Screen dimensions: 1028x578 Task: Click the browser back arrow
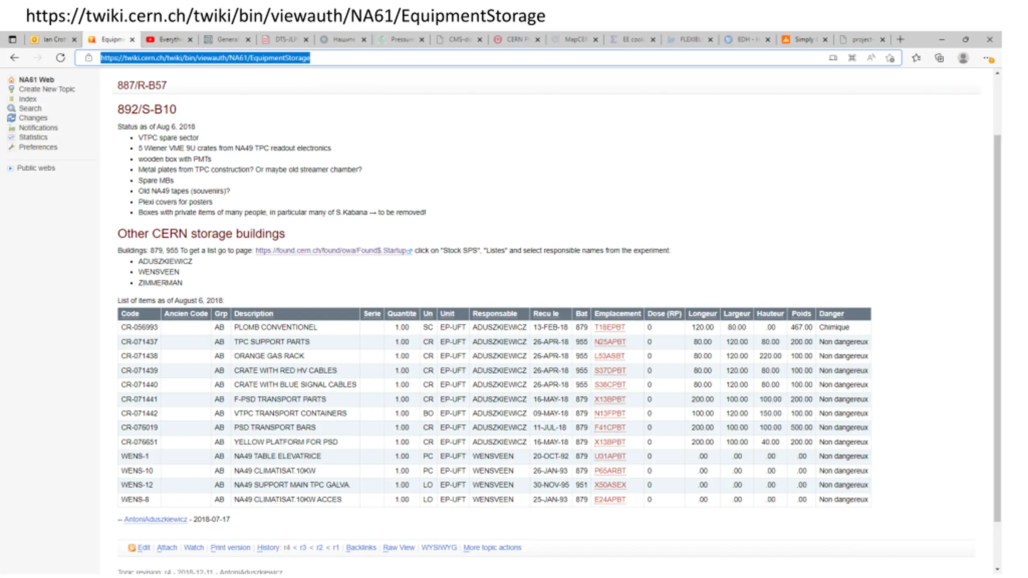pos(14,58)
